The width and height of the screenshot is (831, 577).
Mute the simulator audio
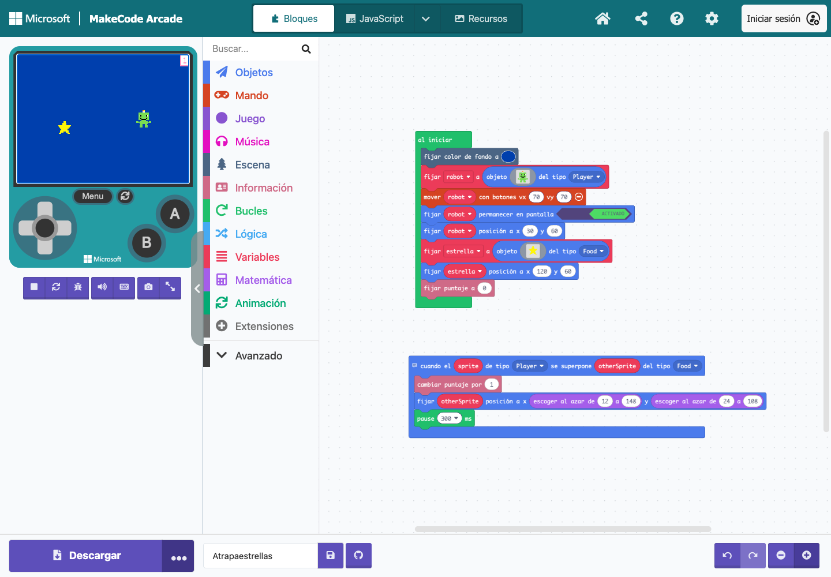click(102, 287)
